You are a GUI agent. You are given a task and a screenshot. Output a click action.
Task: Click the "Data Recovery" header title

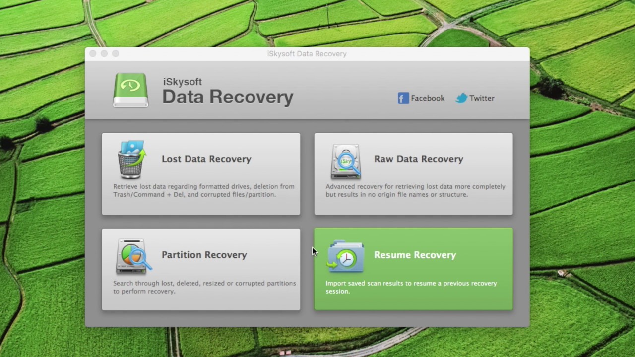pyautogui.click(x=228, y=97)
